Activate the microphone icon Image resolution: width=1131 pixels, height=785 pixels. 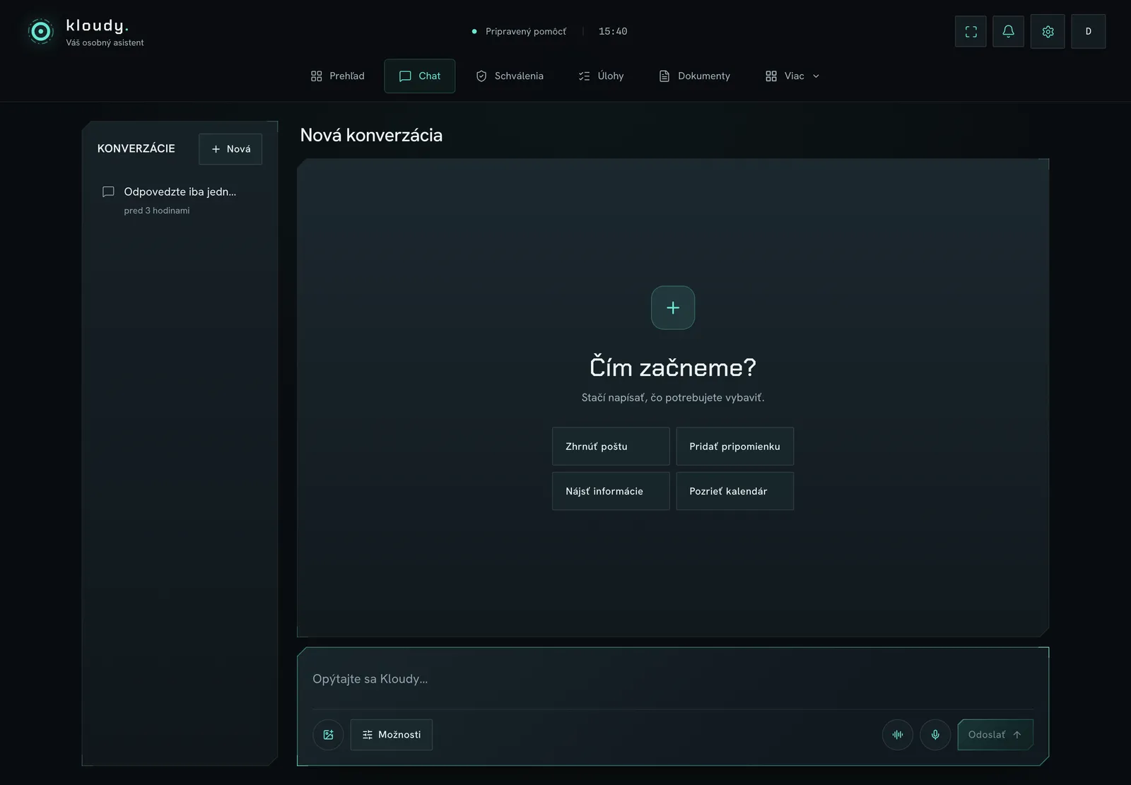(x=935, y=735)
